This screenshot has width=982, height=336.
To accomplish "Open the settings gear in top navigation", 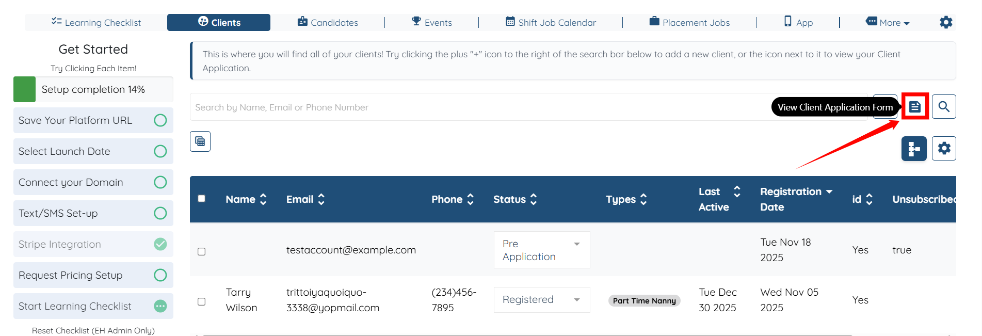I will tap(945, 22).
